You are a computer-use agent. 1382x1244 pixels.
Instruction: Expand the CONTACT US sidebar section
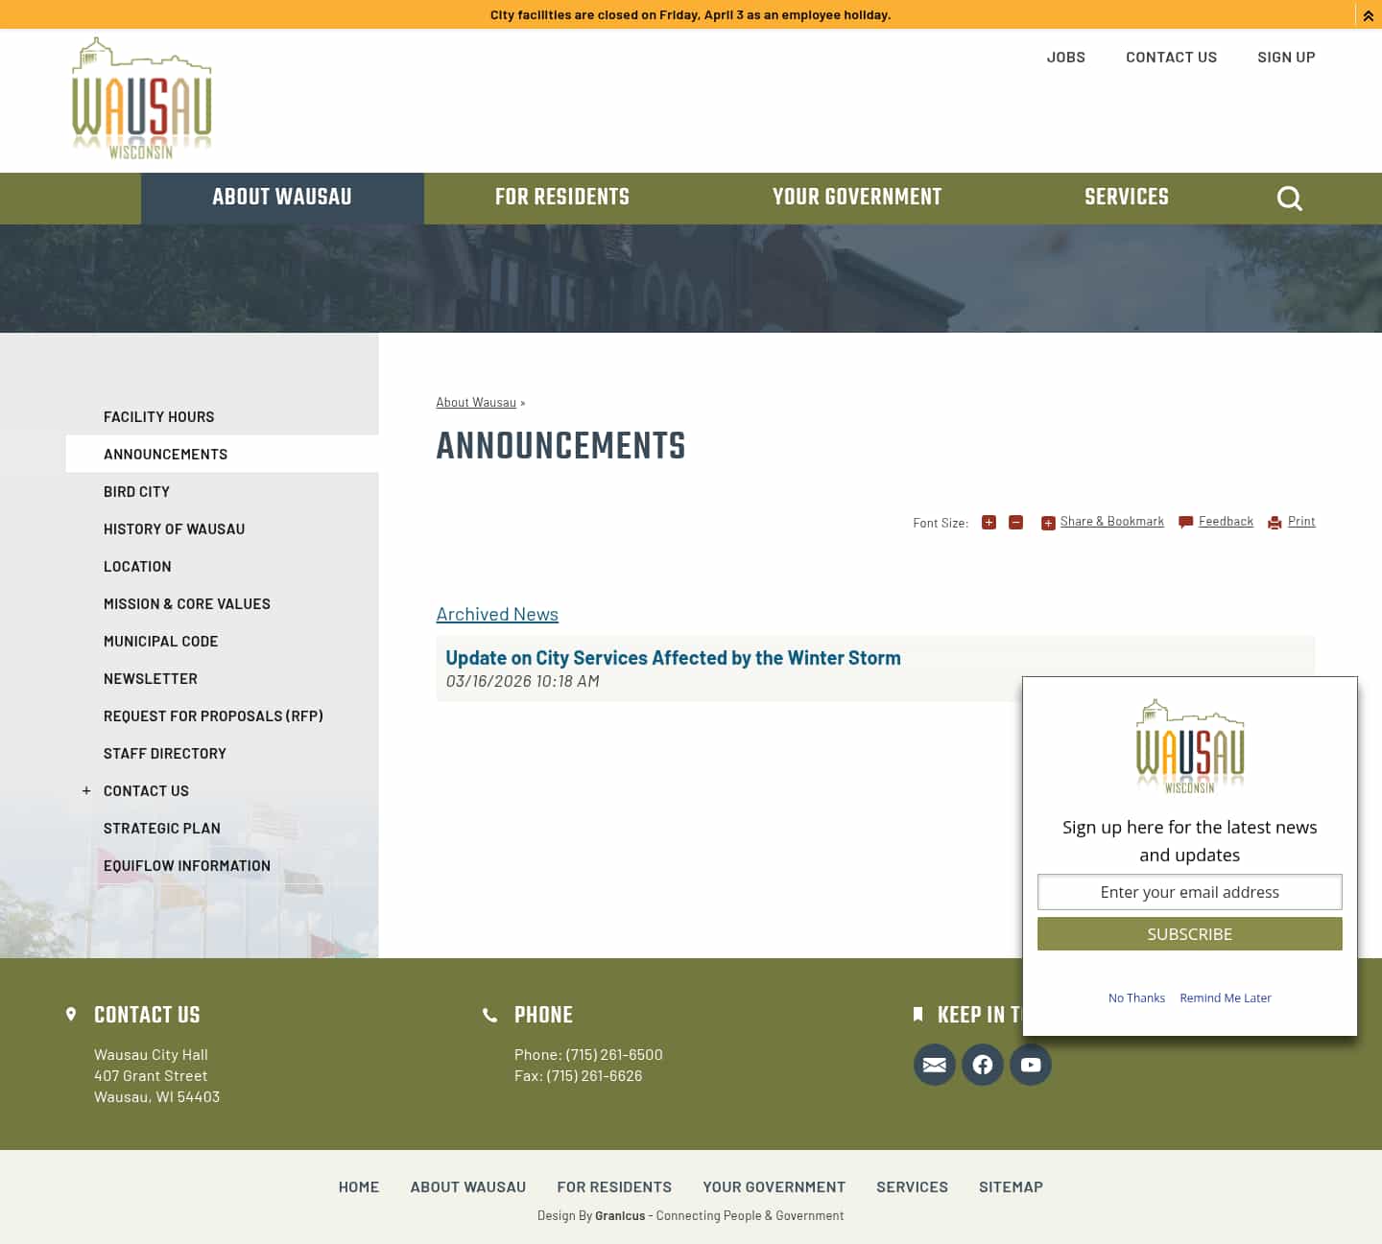pyautogui.click(x=85, y=790)
